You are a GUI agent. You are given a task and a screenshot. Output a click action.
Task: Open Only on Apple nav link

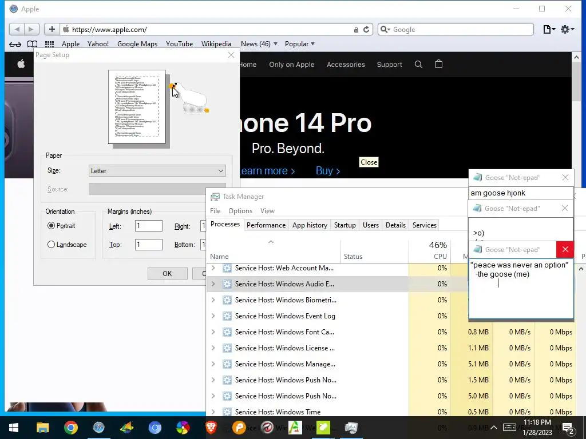tap(291, 65)
